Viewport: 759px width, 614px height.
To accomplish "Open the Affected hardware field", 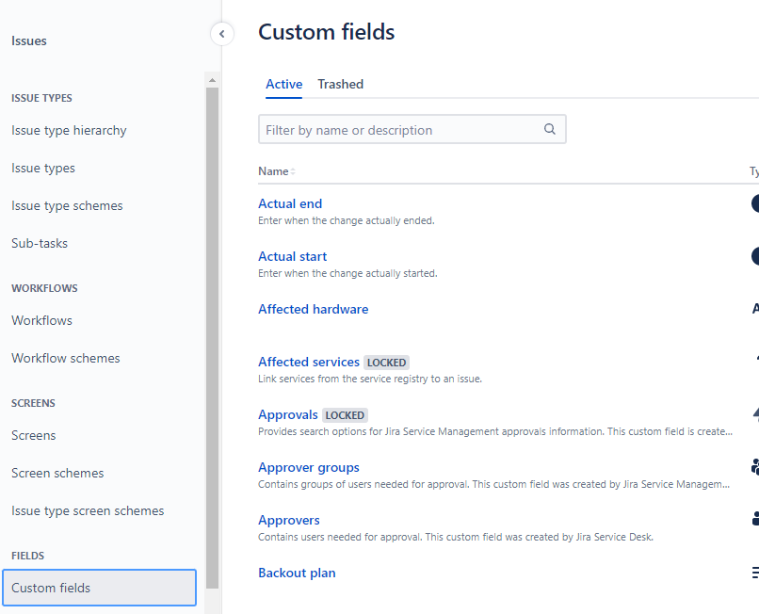I will 313,309.
